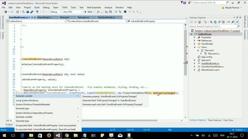Click the Search Solution Explorer field
This screenshot has width=248, height=139.
(215, 27)
